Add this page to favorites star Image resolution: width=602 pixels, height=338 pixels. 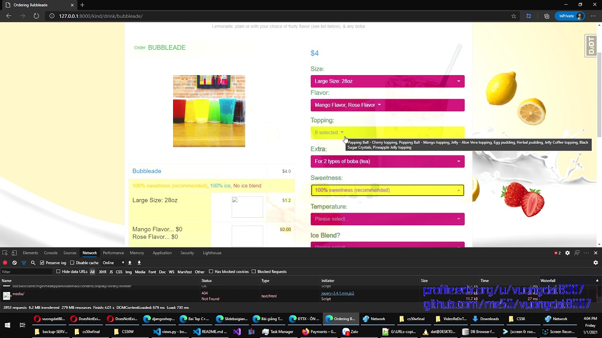(x=514, y=16)
